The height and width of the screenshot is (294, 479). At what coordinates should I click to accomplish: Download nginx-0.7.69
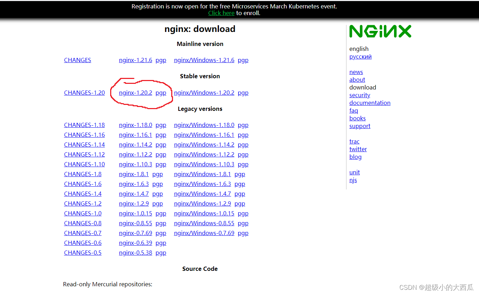pos(135,233)
